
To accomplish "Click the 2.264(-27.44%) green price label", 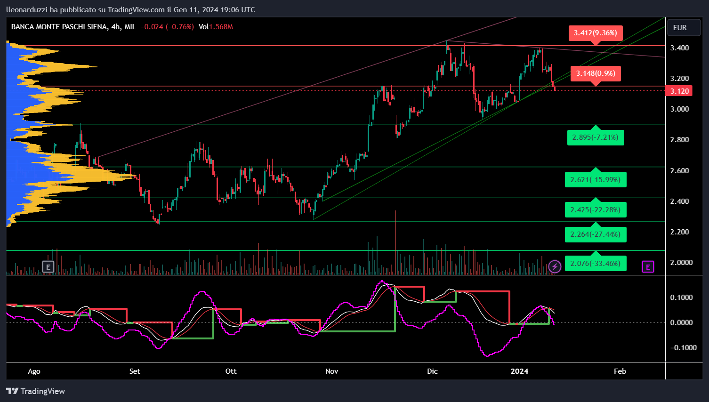I will [596, 234].
